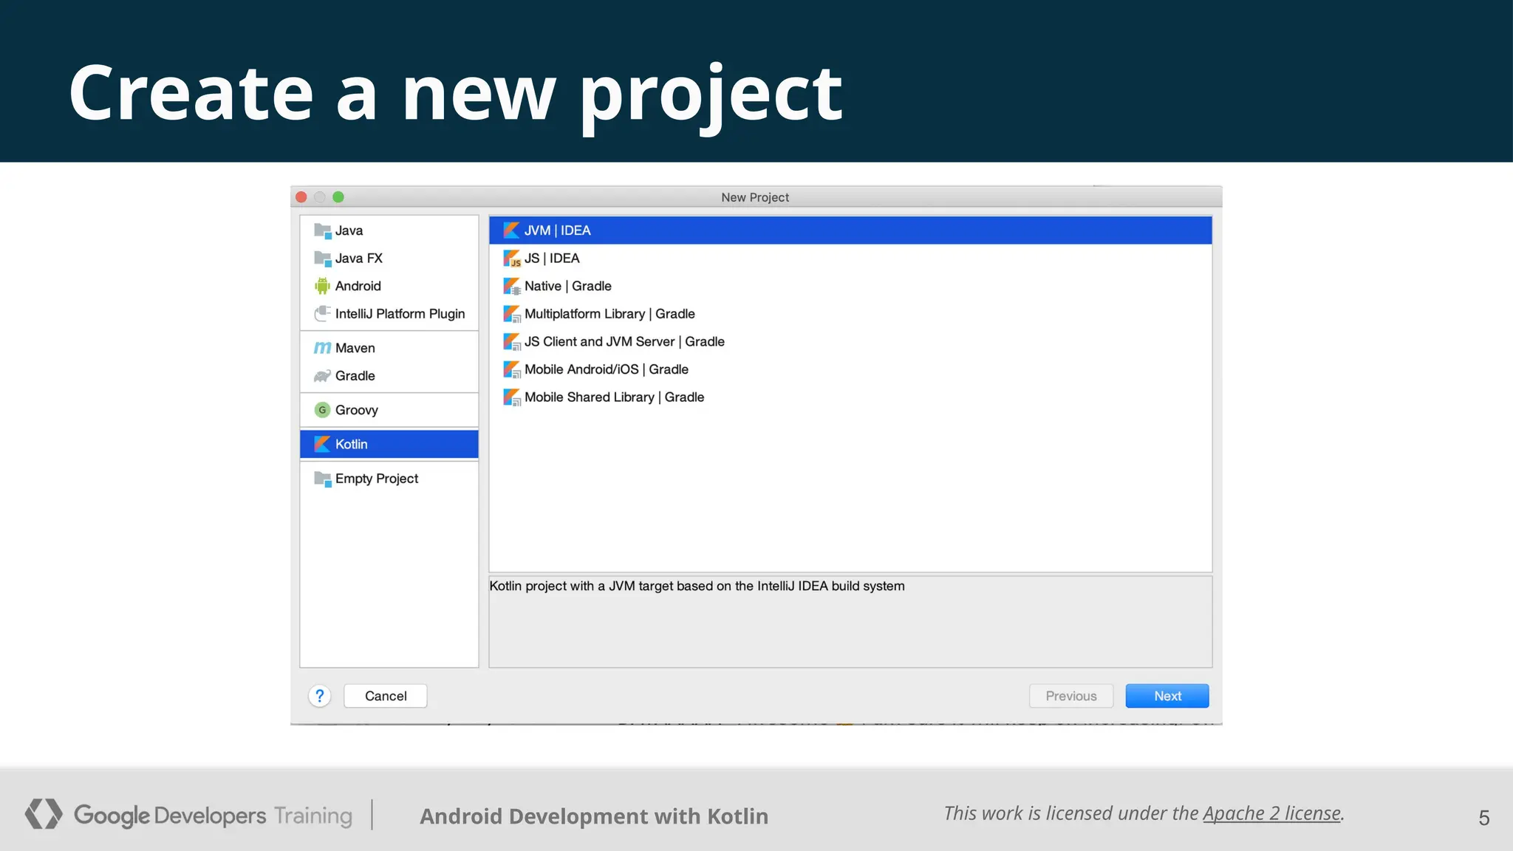
Task: Pick Groovy project type
Action: [389, 410]
